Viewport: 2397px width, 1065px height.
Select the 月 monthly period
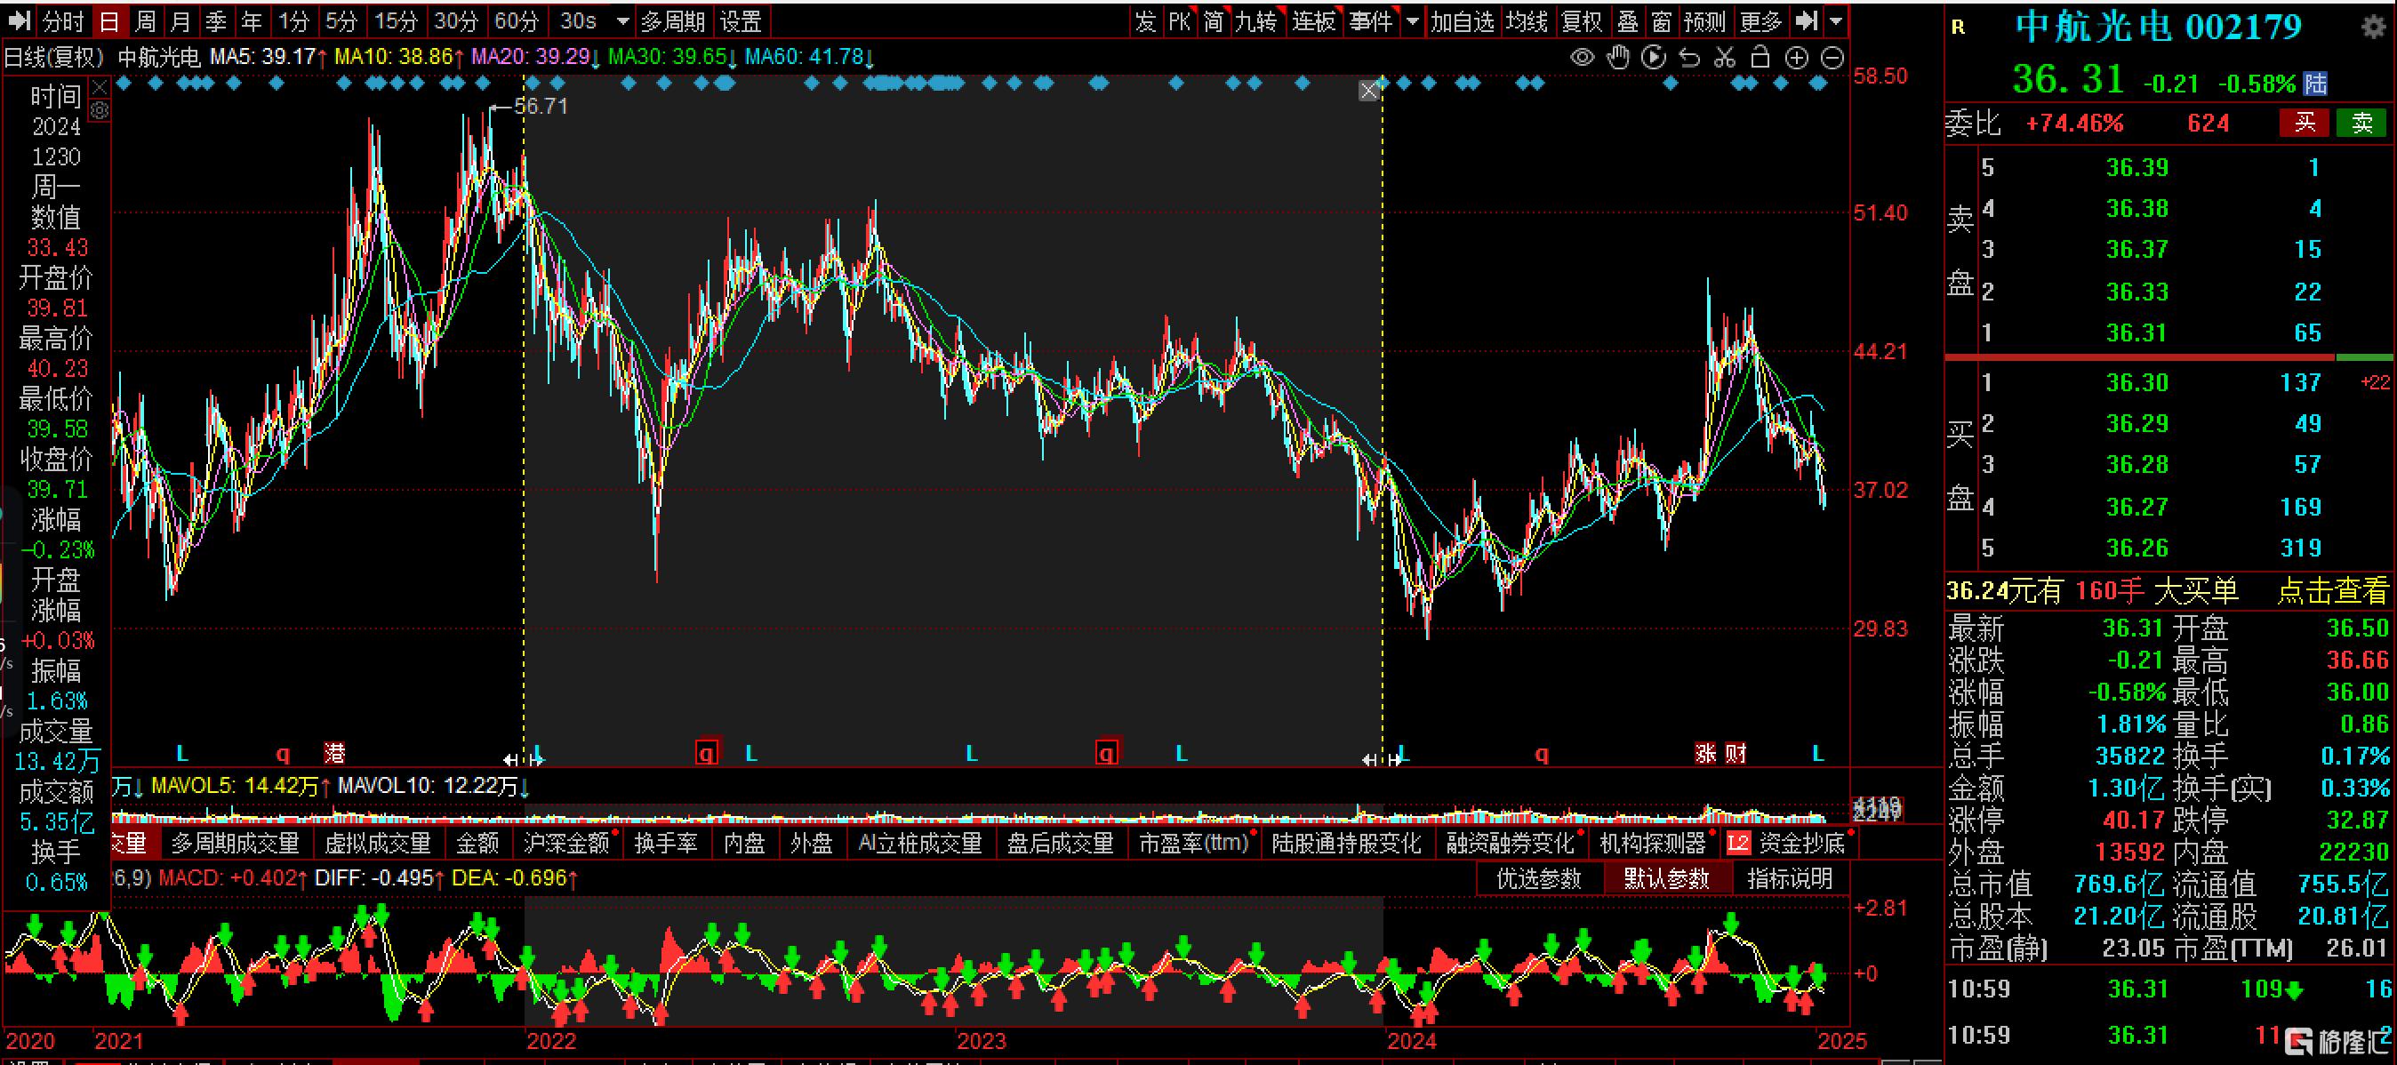coord(180,20)
